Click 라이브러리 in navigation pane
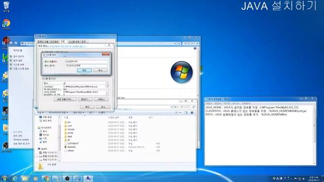The height and width of the screenshot is (182, 324). click(x=45, y=128)
